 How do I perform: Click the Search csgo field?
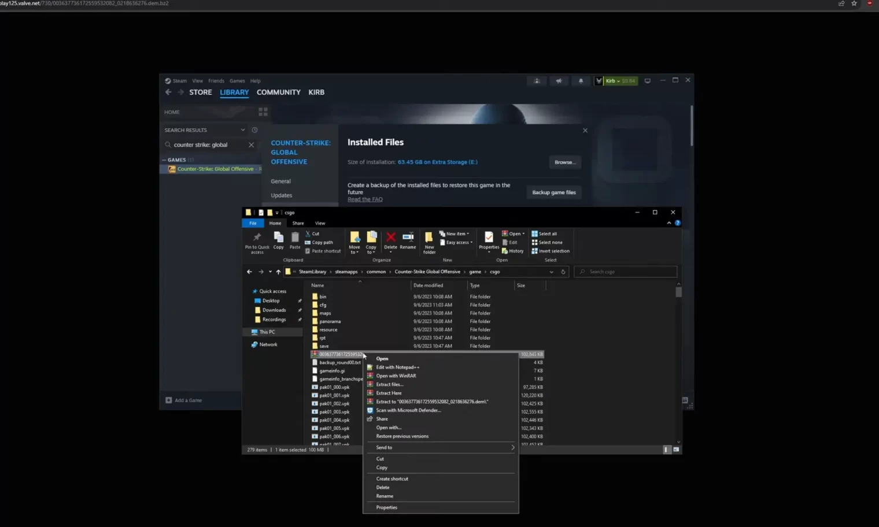(x=626, y=272)
